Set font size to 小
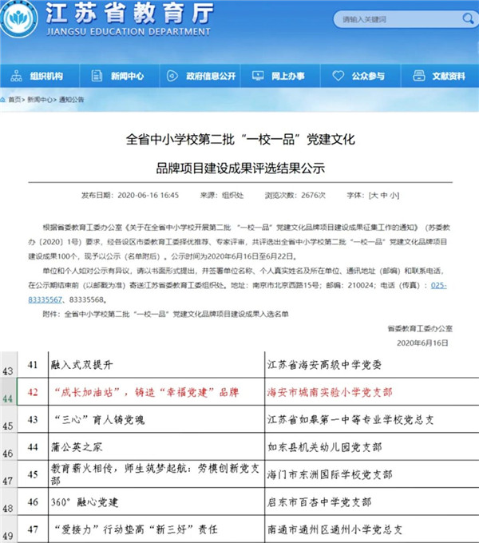The width and height of the screenshot is (479, 543). 394,194
